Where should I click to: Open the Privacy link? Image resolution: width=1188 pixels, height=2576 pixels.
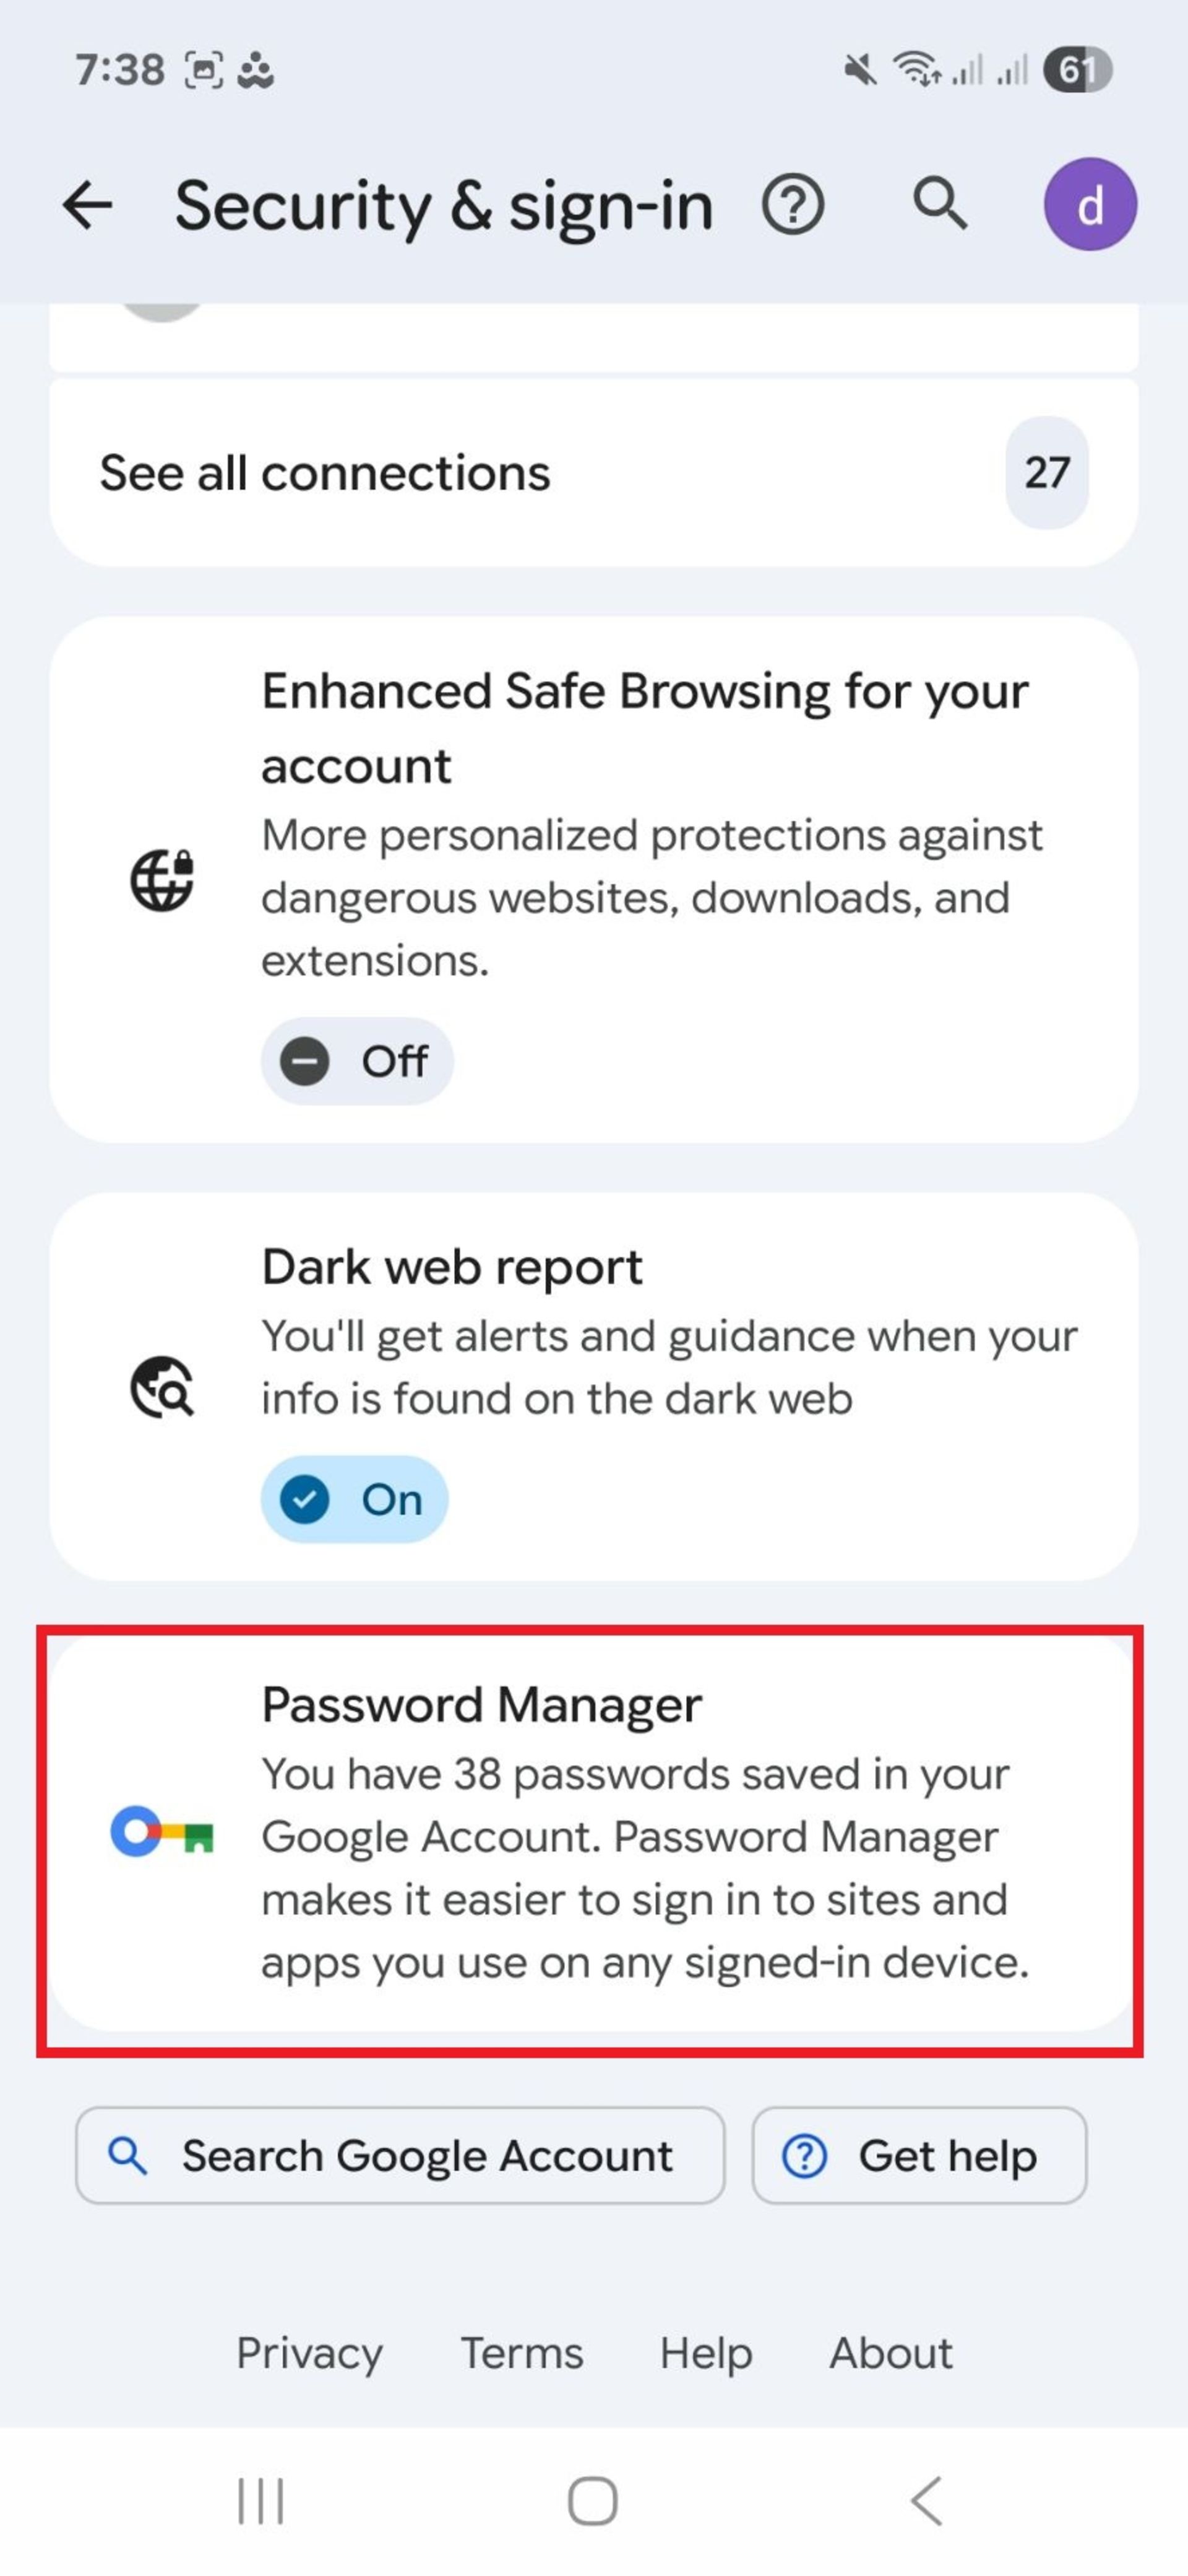click(309, 2353)
